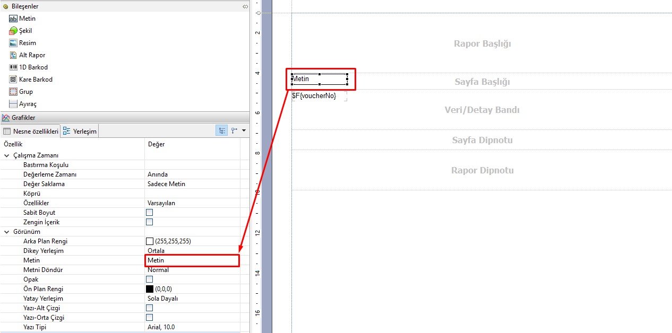The image size is (672, 333).
Task: Switch to the Yerleşim tab
Action: pos(80,131)
